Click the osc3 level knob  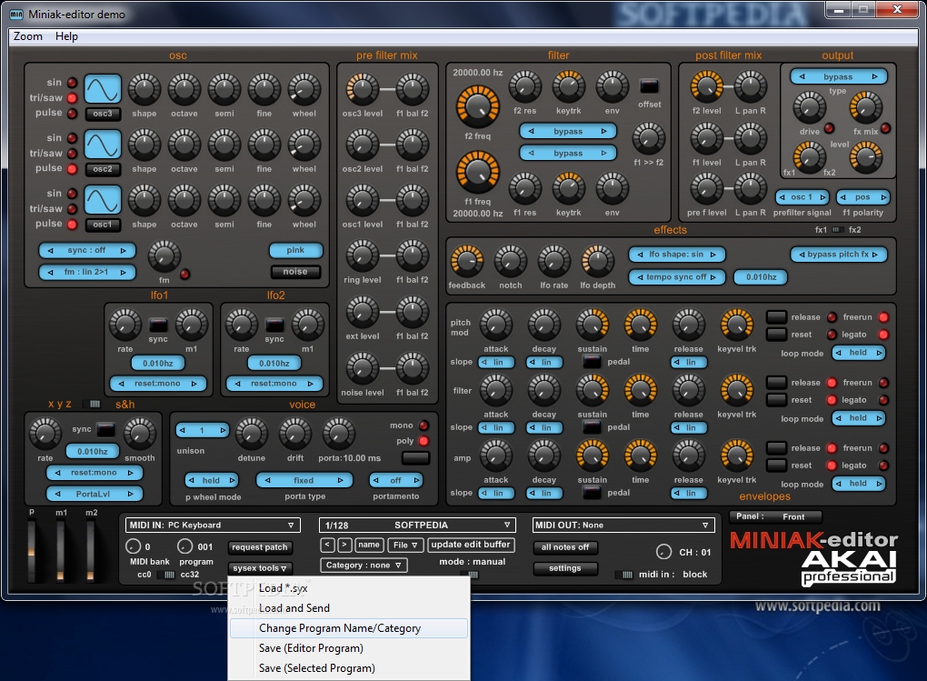click(x=363, y=89)
